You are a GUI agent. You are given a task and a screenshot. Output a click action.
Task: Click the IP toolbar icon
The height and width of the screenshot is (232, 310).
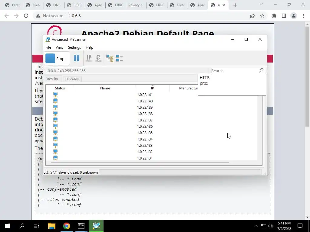coord(89,58)
